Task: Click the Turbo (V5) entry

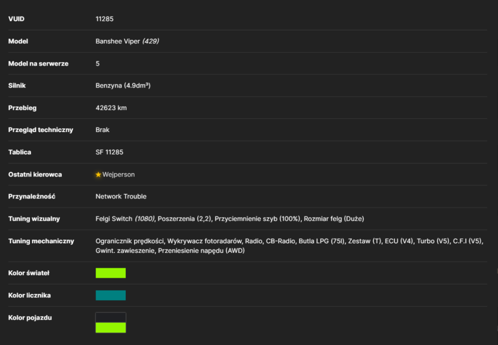Action: pyautogui.click(x=433, y=241)
